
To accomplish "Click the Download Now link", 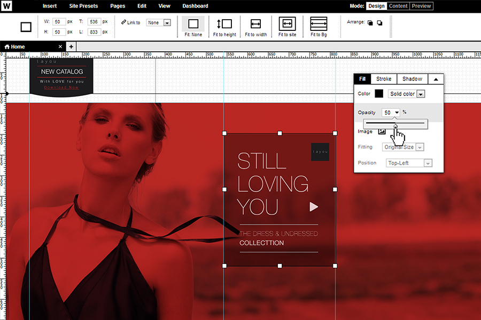I will [x=61, y=87].
